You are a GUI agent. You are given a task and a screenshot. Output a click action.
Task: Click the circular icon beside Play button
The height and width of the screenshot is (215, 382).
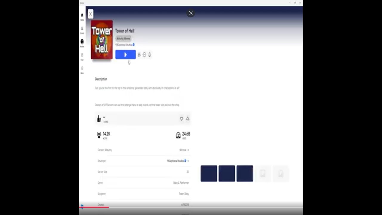[x=144, y=55]
